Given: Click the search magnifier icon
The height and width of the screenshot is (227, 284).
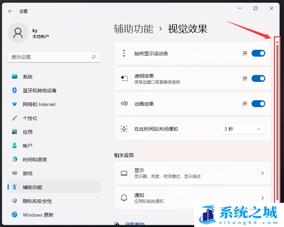Looking at the screenshot, I should [94, 57].
